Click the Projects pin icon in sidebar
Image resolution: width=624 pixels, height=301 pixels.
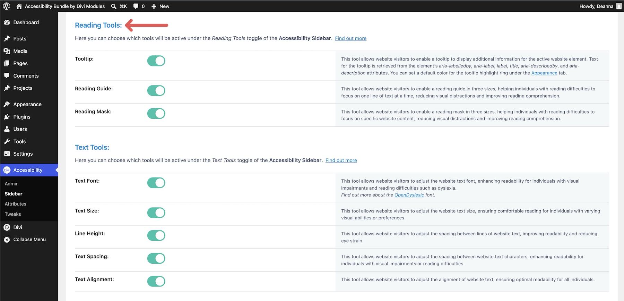coord(7,88)
